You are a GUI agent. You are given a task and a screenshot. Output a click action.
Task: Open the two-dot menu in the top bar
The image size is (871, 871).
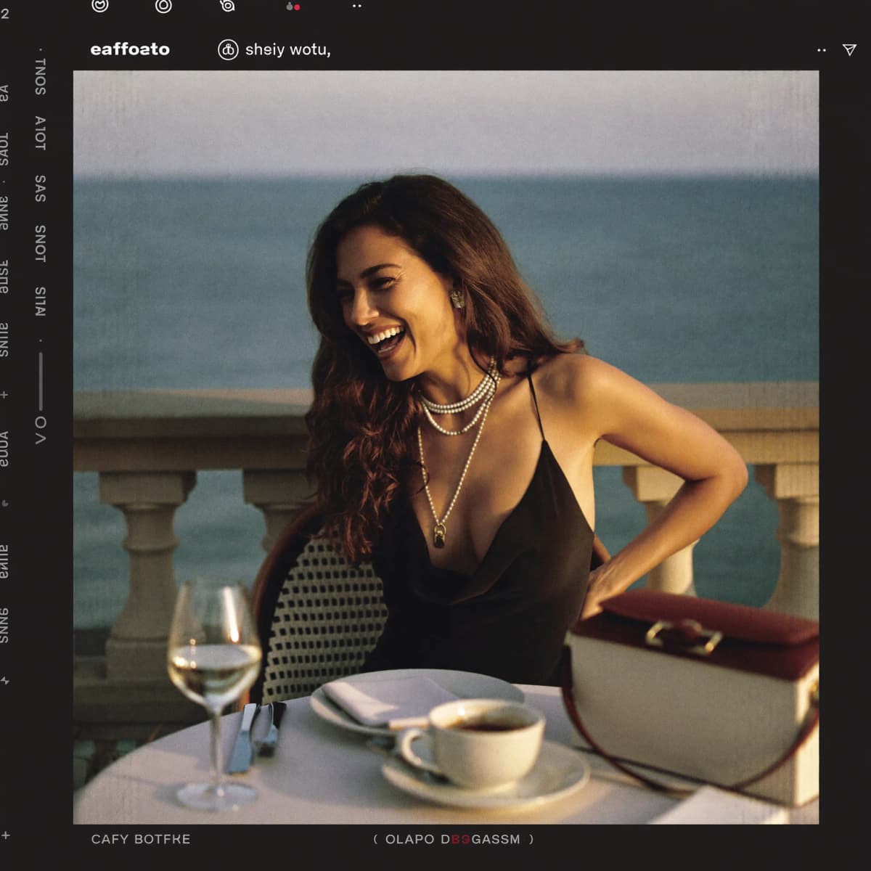pos(356,6)
